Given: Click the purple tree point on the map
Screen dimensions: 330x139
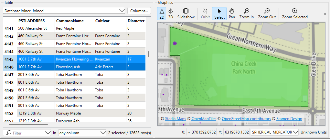Looking at the screenshot, I should [x=175, y=43].
